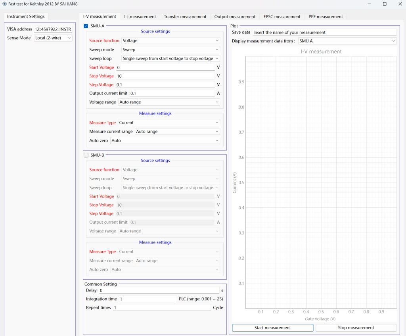Click the 'Common Setting' group label
Screen dimensions: 406x336
100,284
